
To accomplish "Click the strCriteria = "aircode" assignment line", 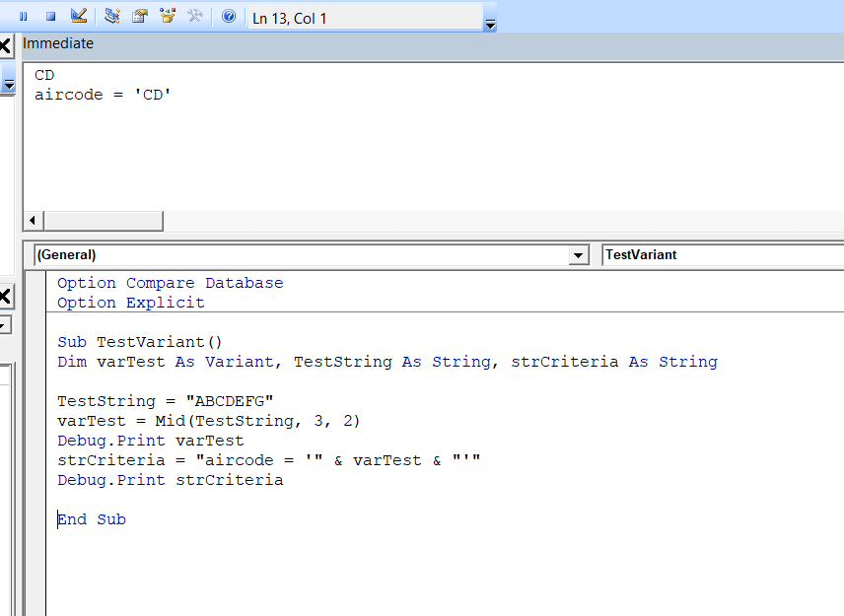I will 268,460.
